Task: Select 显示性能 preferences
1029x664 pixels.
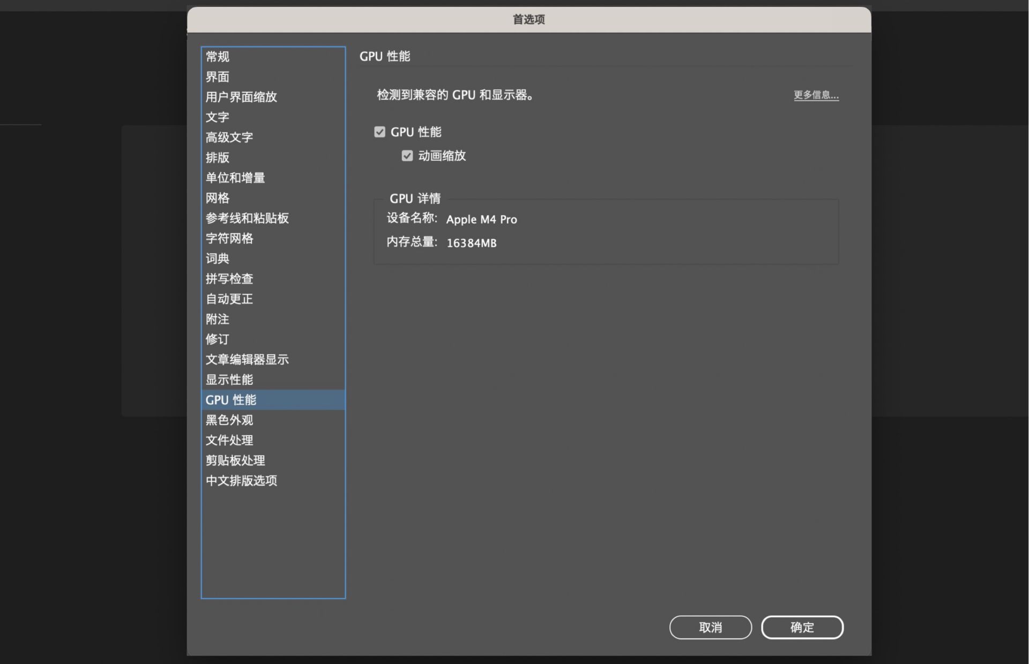Action: (x=229, y=379)
